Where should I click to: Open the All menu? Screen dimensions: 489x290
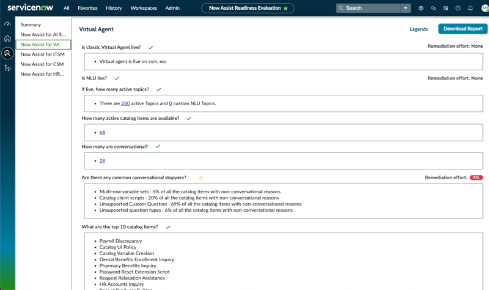67,8
